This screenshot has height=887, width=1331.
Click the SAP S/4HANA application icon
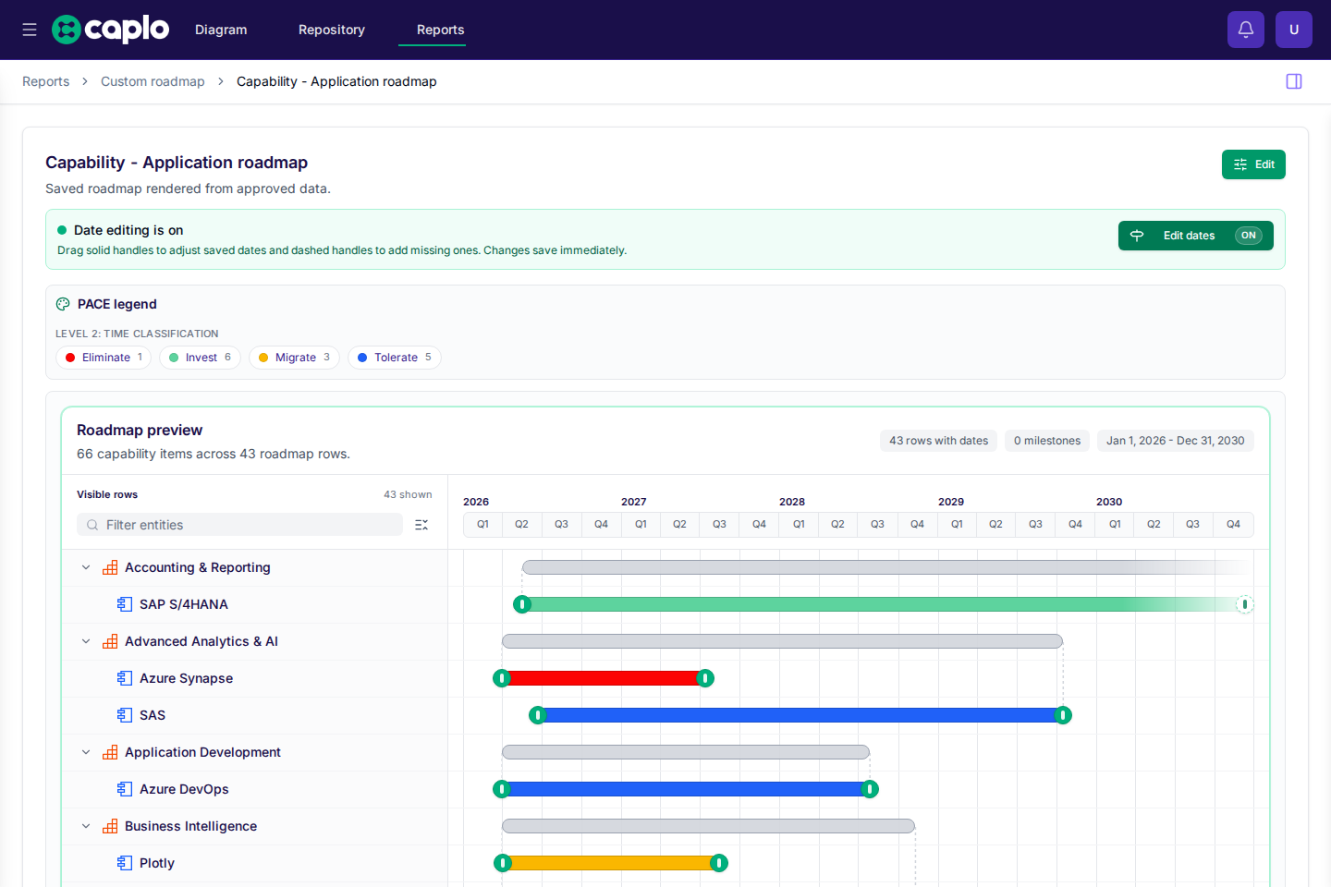[x=125, y=604]
